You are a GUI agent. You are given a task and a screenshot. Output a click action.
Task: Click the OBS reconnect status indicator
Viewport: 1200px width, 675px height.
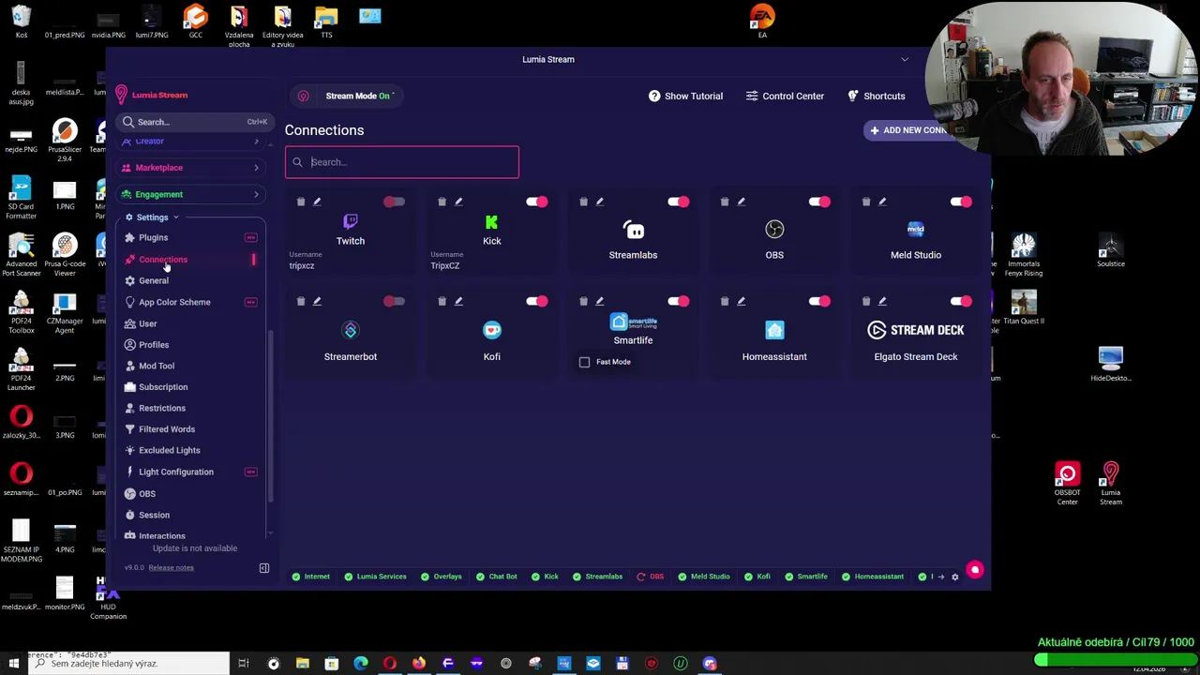point(650,577)
